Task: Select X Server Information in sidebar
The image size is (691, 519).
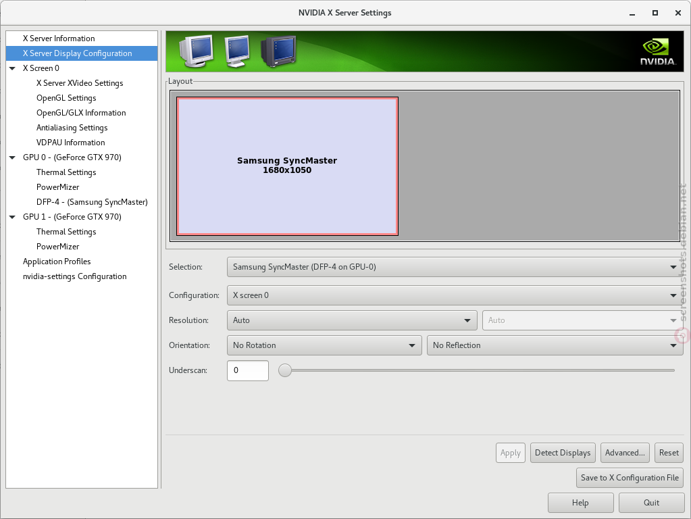Action: pyautogui.click(x=82, y=39)
